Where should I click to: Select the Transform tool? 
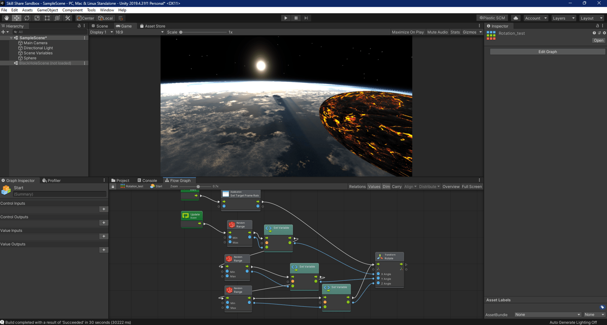tap(57, 18)
